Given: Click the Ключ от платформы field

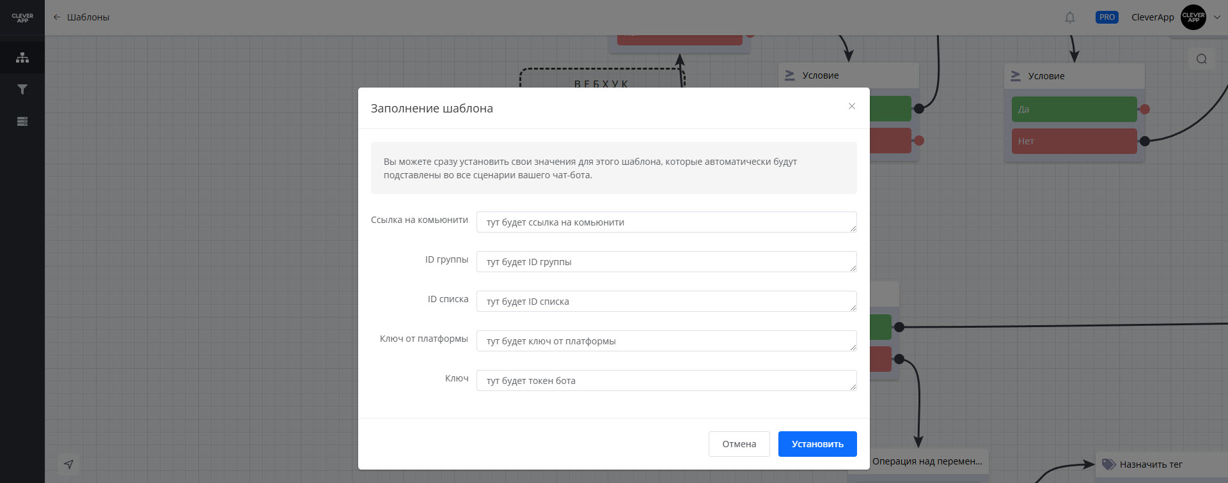Looking at the screenshot, I should (666, 341).
